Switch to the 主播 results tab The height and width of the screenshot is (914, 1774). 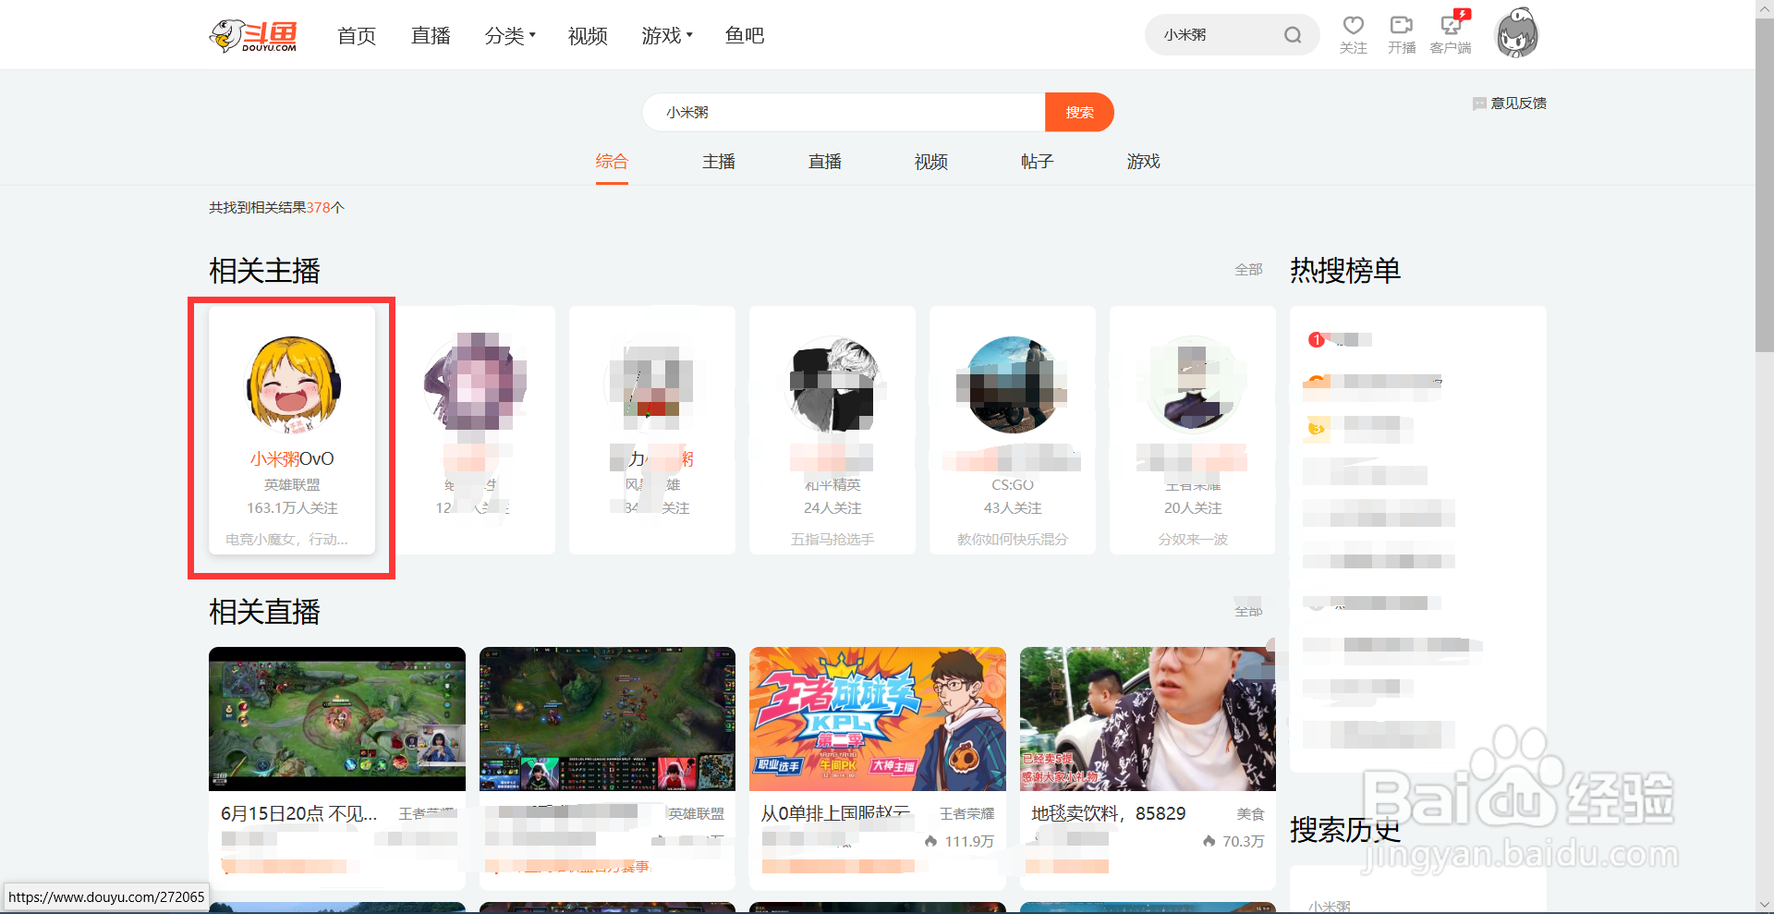718,161
